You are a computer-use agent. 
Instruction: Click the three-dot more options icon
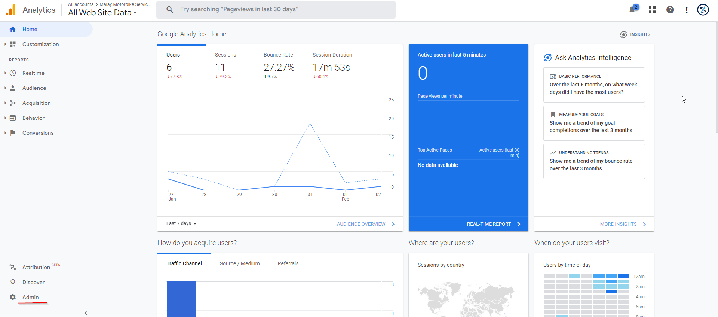(687, 10)
